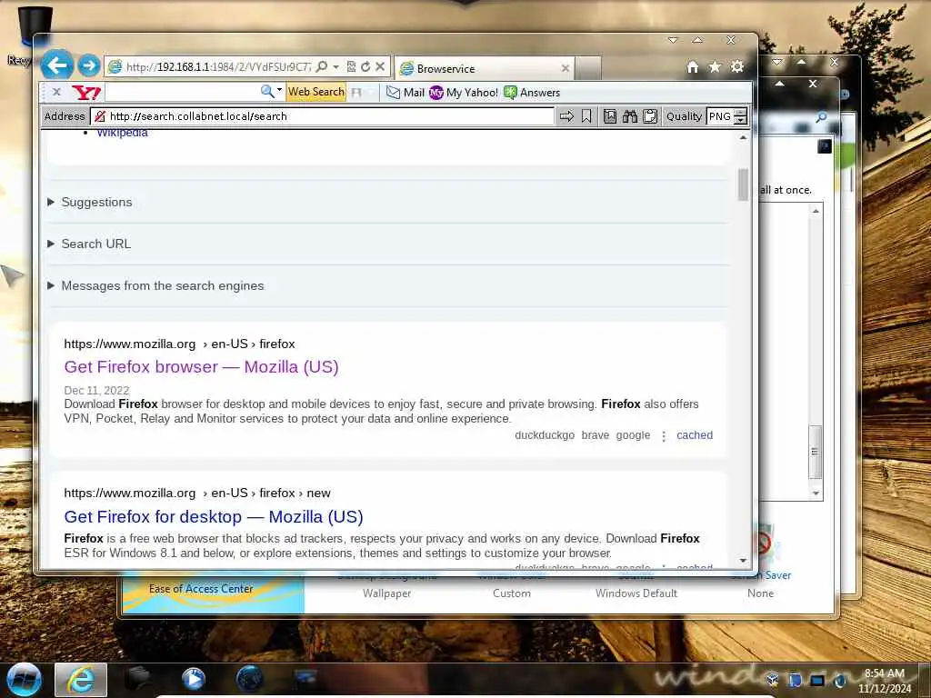Click the compatibility view icon in address bar
The image size is (931, 698).
[352, 66]
